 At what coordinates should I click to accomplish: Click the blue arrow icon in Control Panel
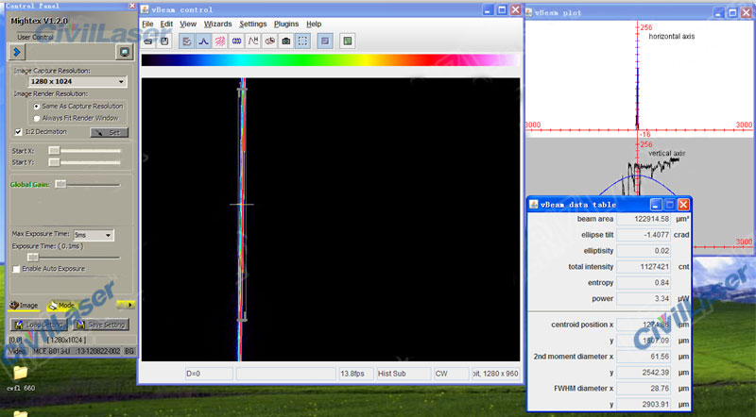pyautogui.click(x=17, y=52)
